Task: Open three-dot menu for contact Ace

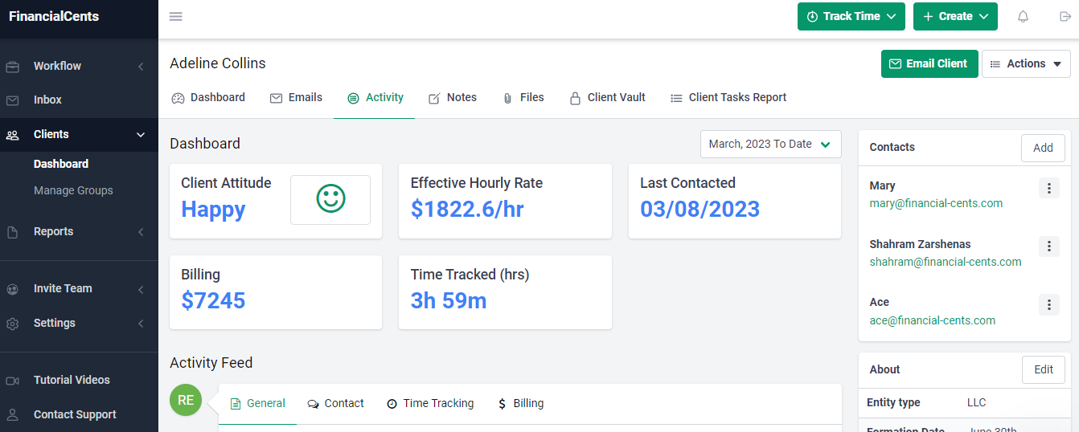Action: click(x=1048, y=305)
